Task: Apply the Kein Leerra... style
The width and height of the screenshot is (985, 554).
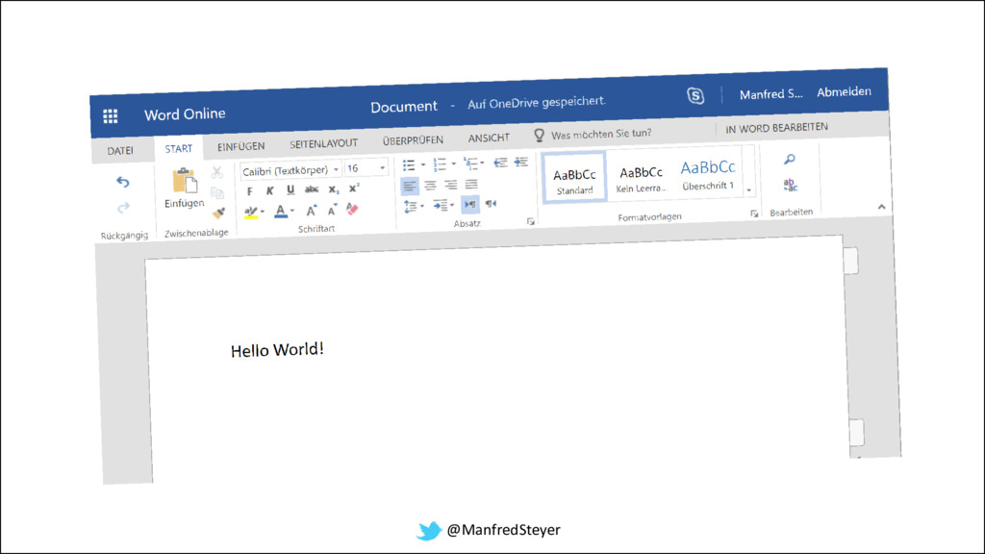Action: point(640,177)
